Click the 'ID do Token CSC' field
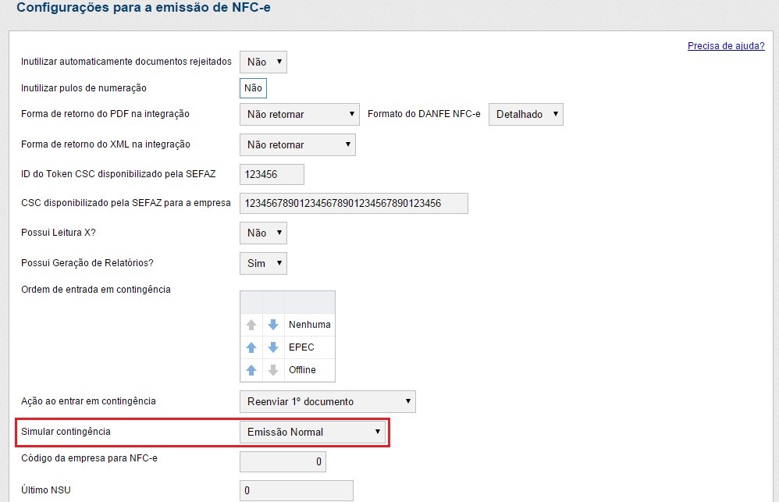779x502 pixels. click(x=271, y=175)
